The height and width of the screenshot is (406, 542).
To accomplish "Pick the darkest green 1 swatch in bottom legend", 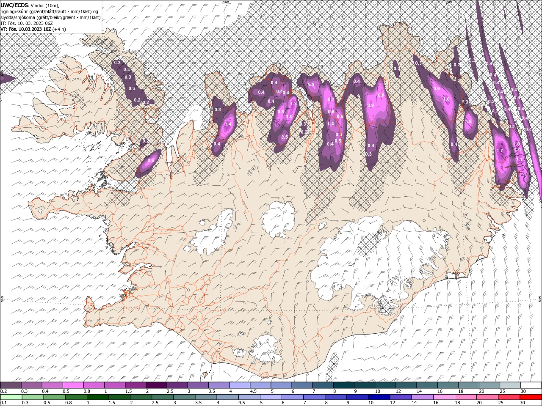I will click(98, 397).
